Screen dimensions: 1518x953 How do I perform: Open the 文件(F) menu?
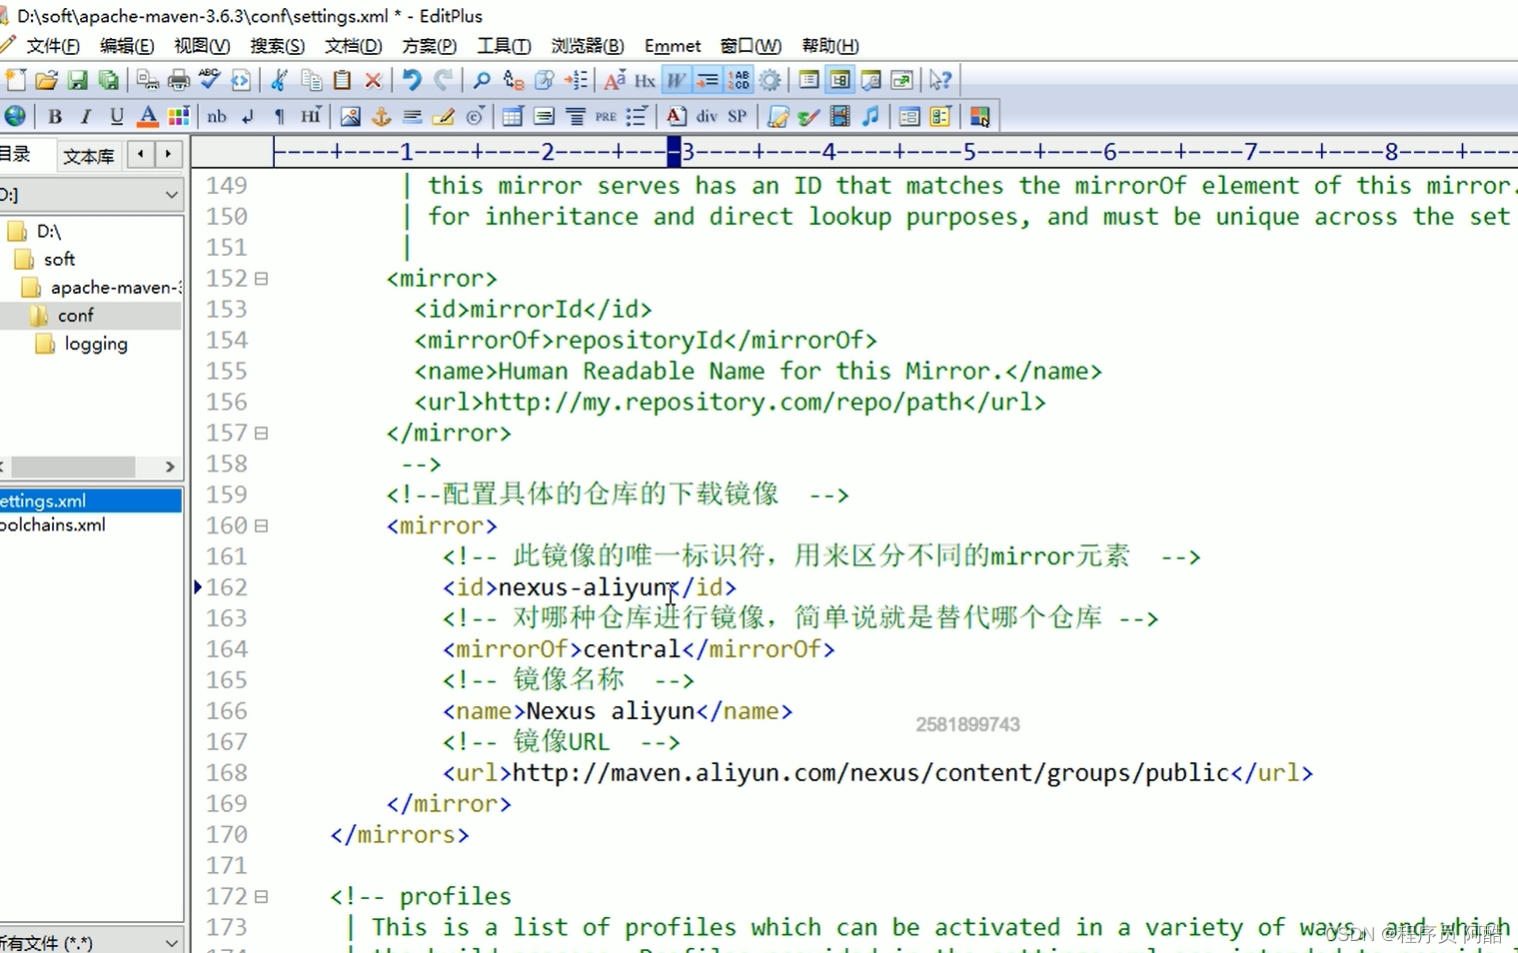click(53, 46)
